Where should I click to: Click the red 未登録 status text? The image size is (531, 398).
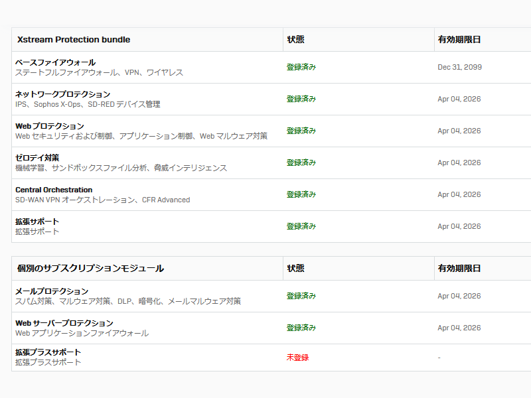click(297, 358)
